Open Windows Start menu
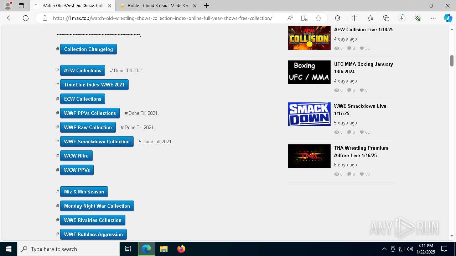Viewport: 456px width, 256px height. (9, 249)
